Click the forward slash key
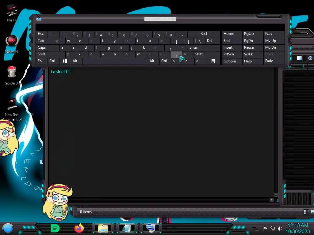 (x=176, y=54)
